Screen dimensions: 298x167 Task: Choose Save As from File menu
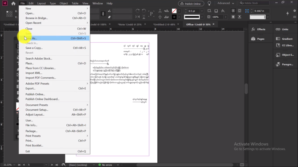(54, 38)
